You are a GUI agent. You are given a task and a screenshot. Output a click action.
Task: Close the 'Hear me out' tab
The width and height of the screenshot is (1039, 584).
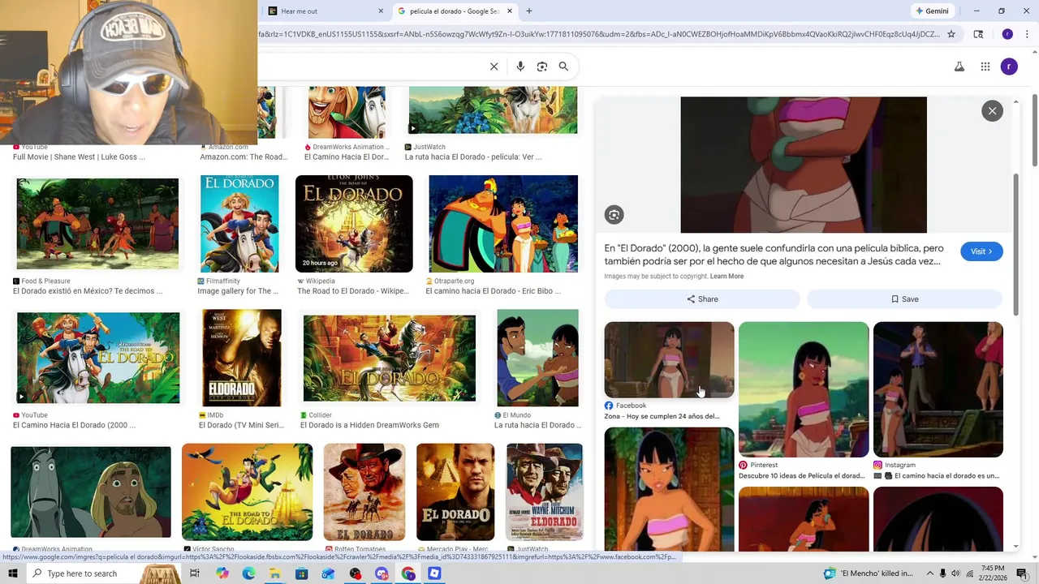pos(381,11)
